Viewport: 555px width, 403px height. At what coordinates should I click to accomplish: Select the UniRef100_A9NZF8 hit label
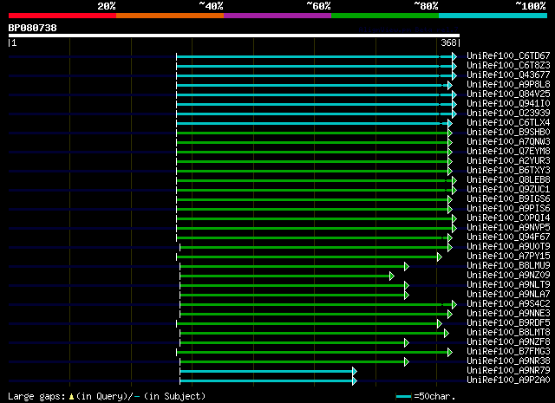click(x=508, y=342)
